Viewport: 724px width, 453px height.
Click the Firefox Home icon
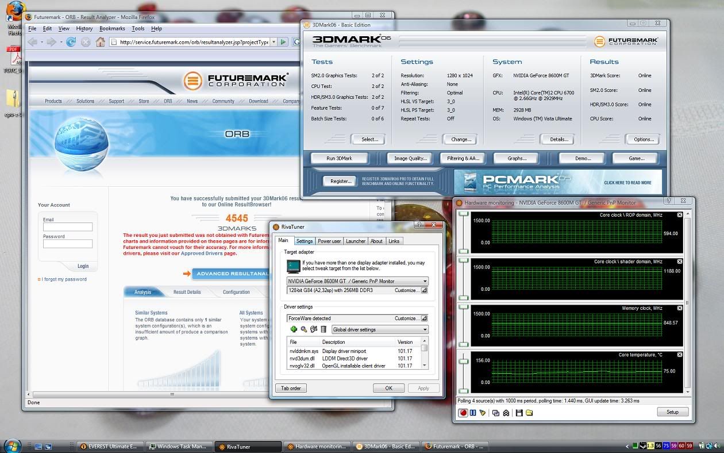coord(101,42)
